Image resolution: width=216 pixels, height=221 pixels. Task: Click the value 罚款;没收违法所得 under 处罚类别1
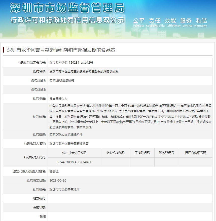tap(62, 80)
